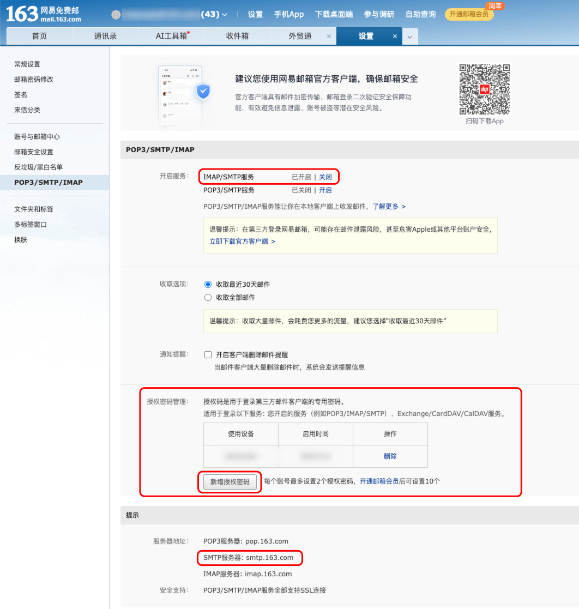
Task: Expand the account dropdown arrow next to (43)
Action: point(225,15)
